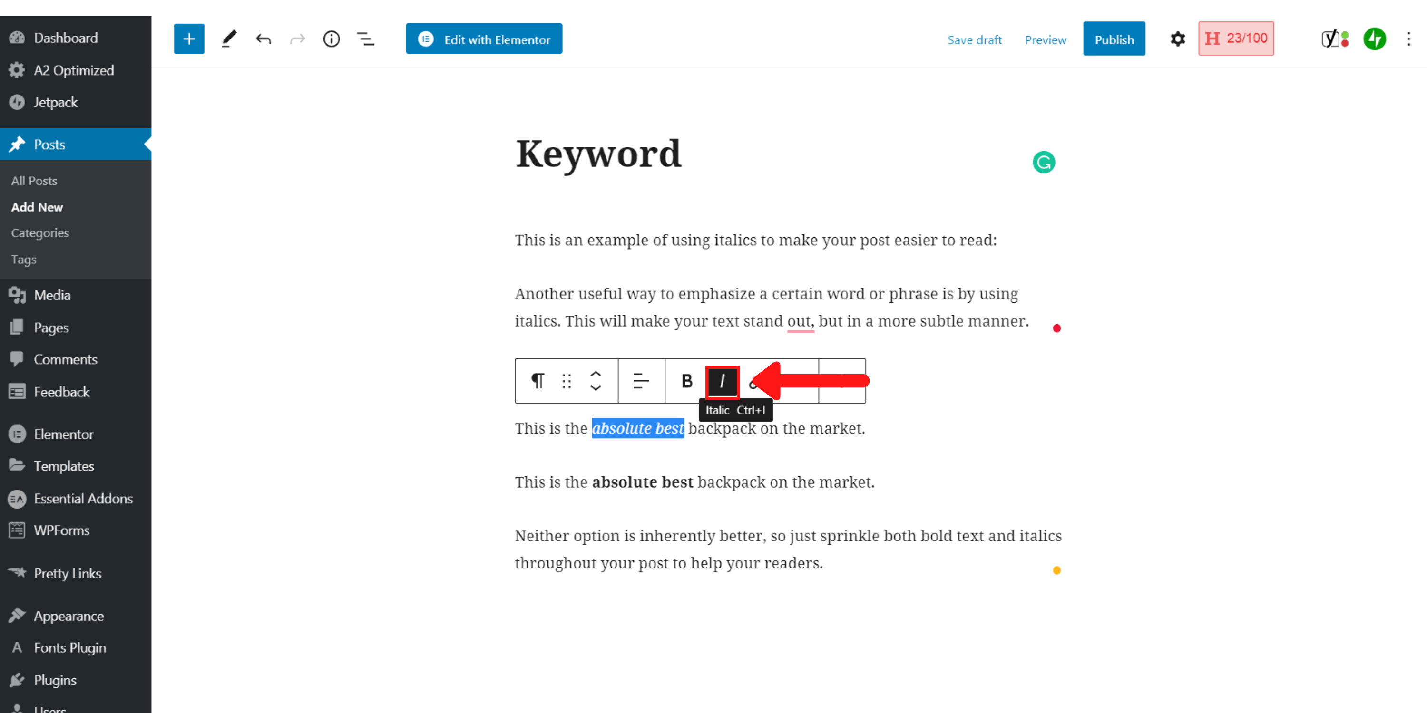1427x713 pixels.
Task: Expand the post settings gear menu
Action: click(x=1178, y=39)
